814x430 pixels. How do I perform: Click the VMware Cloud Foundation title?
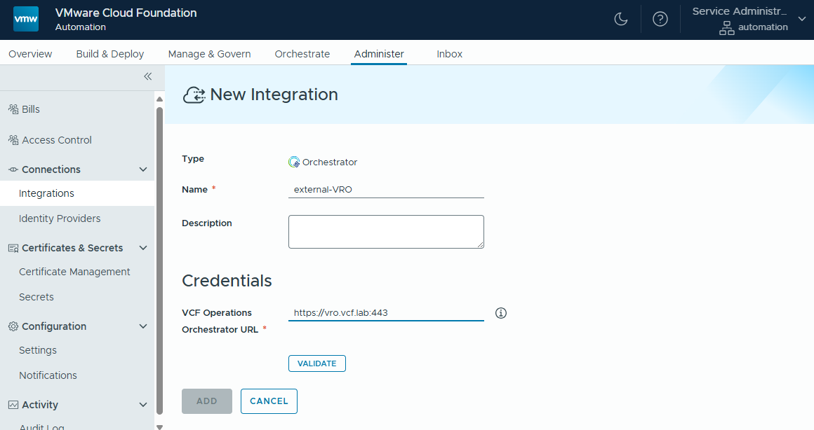click(x=126, y=13)
